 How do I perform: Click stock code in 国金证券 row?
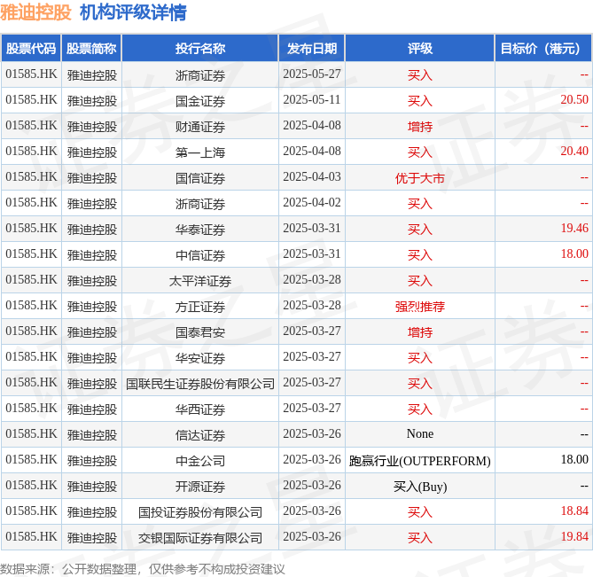(31, 100)
